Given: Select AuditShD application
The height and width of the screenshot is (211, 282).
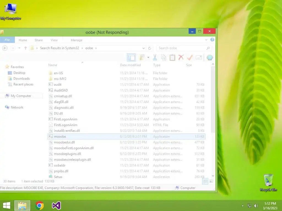Looking at the screenshot, I should click(x=126, y=90).
